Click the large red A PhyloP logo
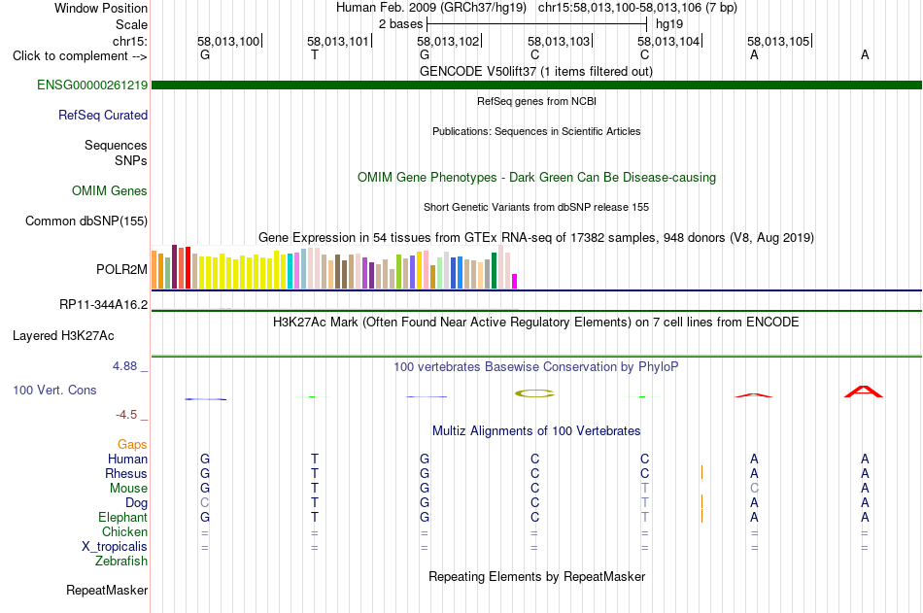The height and width of the screenshot is (613, 923). click(864, 392)
